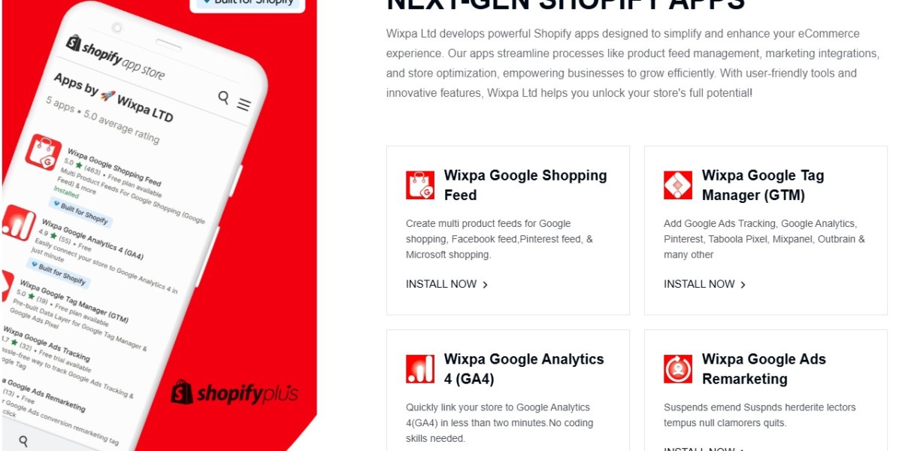Open the Wixpa Google Tag Manager (GTM) title

coord(763,185)
